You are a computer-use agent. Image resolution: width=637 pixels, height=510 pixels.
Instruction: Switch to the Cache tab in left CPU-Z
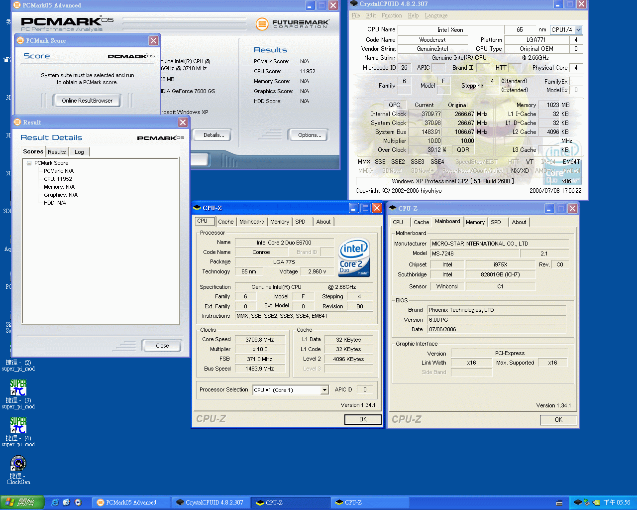[225, 222]
